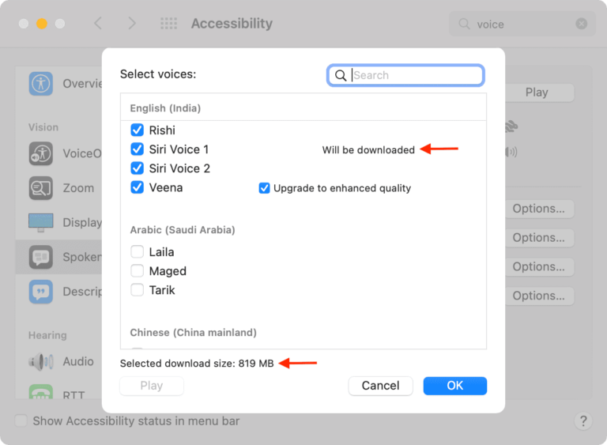
Task: Uncheck Siri Voice 1 checkbox
Action: [x=138, y=149]
